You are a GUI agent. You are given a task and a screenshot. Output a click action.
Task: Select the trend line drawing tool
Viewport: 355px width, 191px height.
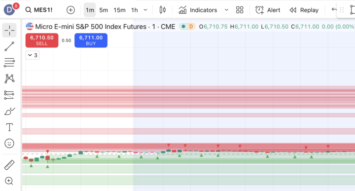point(9,46)
